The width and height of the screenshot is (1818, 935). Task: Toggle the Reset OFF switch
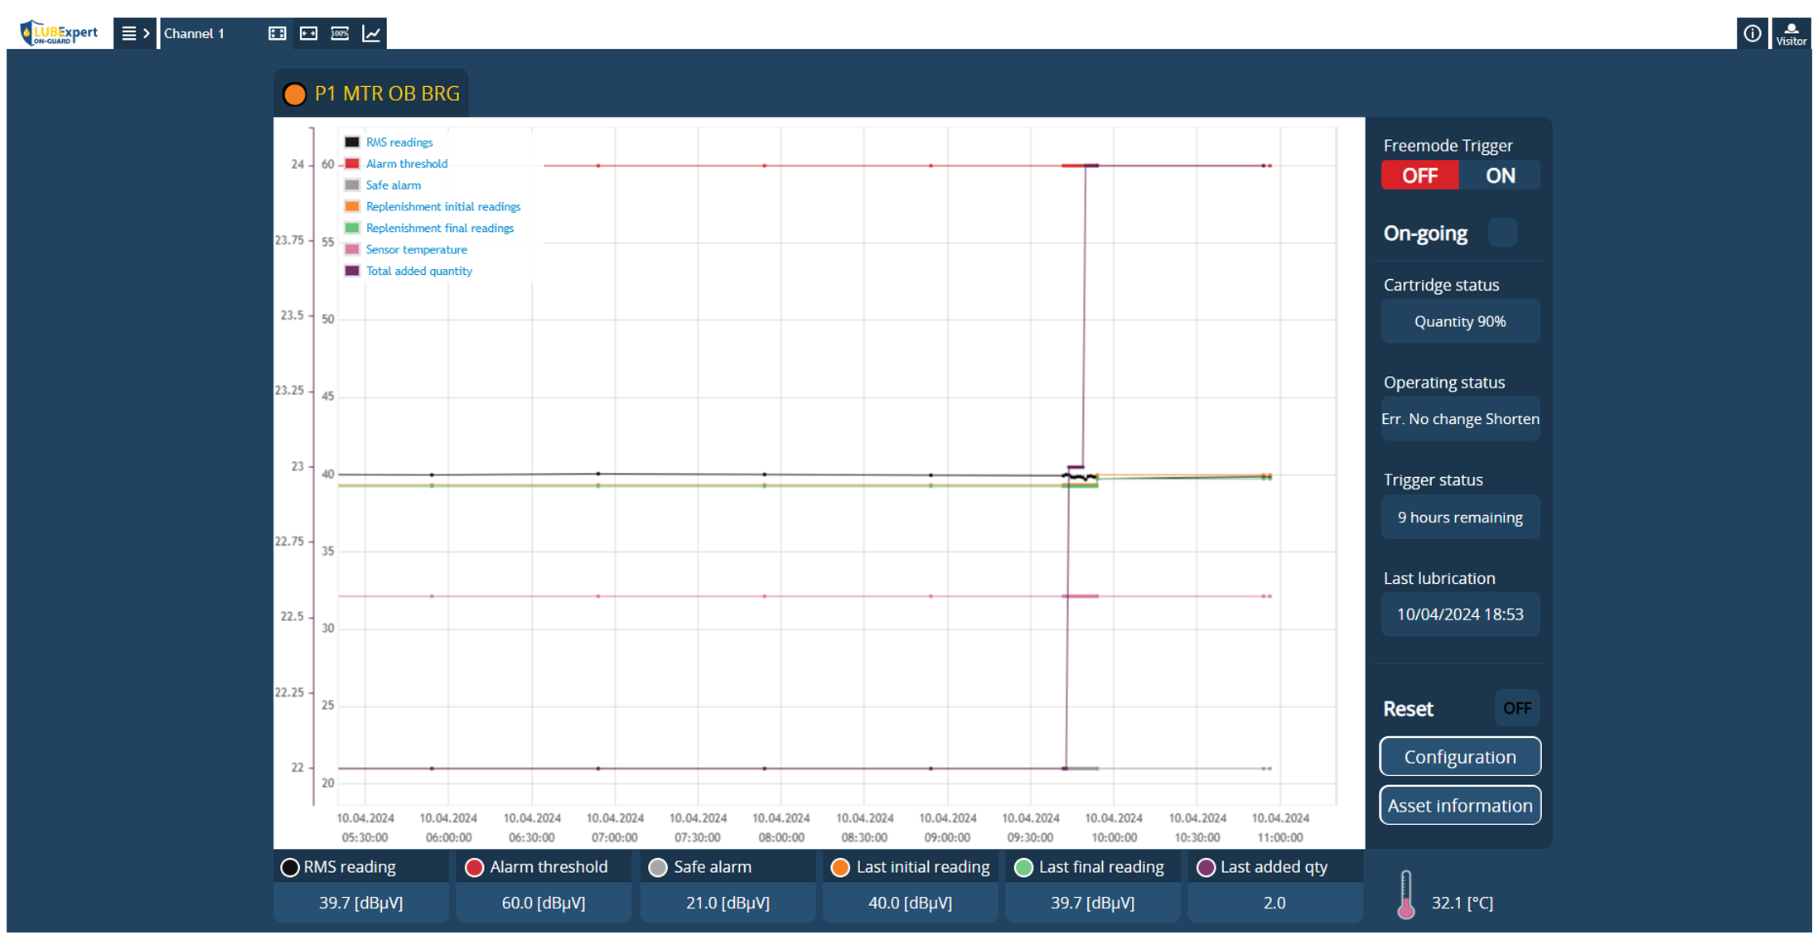1516,708
